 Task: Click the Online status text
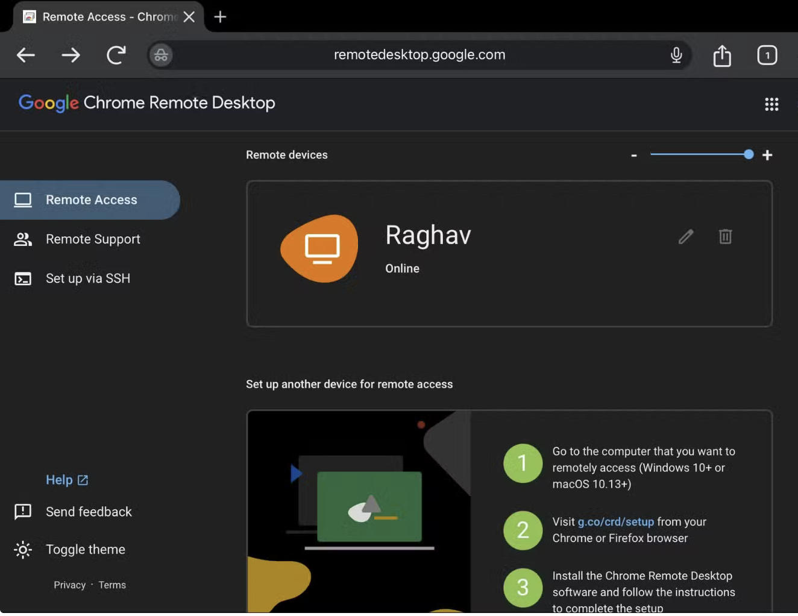click(402, 269)
